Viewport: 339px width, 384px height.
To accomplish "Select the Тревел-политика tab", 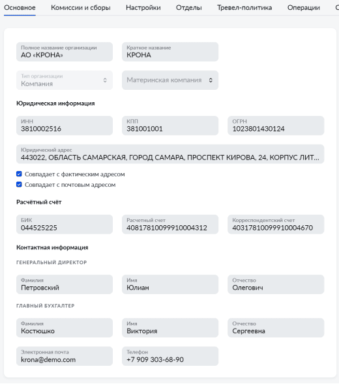I will coord(244,8).
